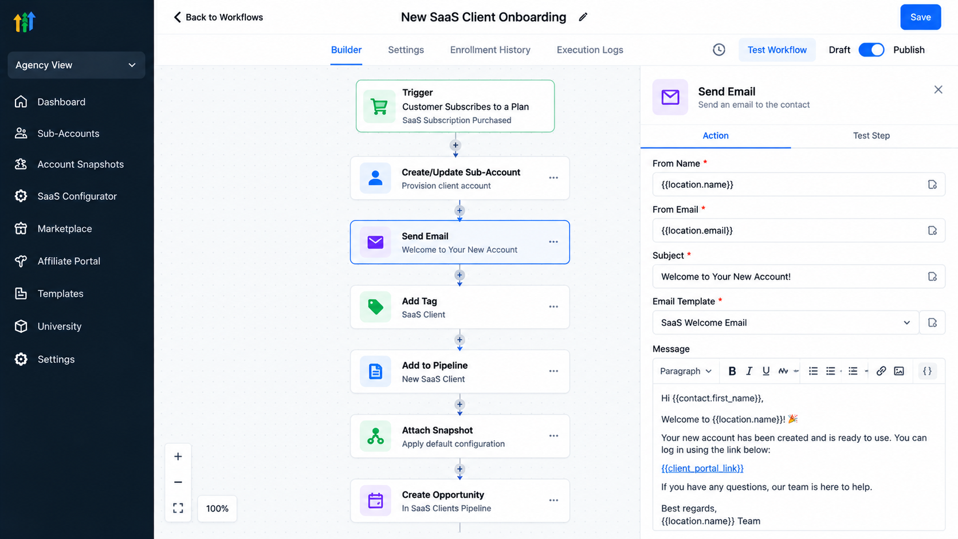958x539 pixels.
Task: Open Affiliate Portal in the sidebar
Action: tap(77, 261)
